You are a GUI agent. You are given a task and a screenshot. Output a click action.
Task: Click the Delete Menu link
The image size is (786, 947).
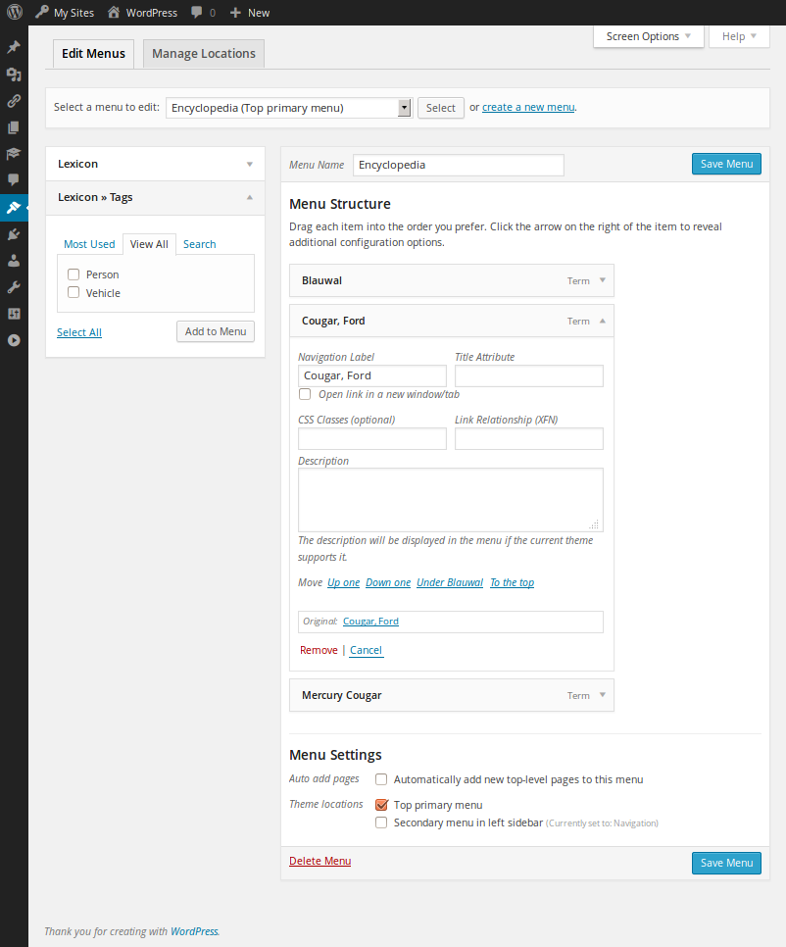coord(319,861)
